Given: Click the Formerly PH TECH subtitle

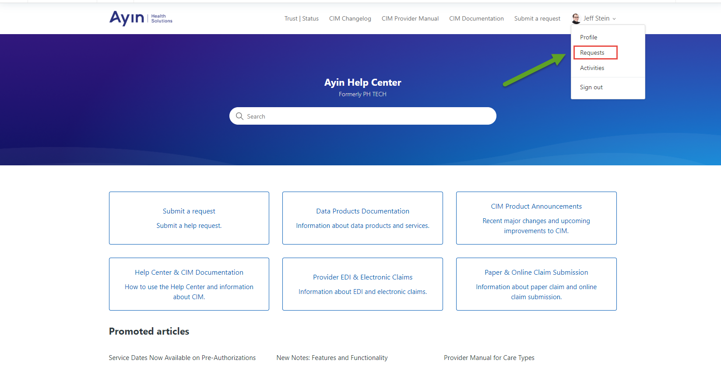Looking at the screenshot, I should (362, 94).
